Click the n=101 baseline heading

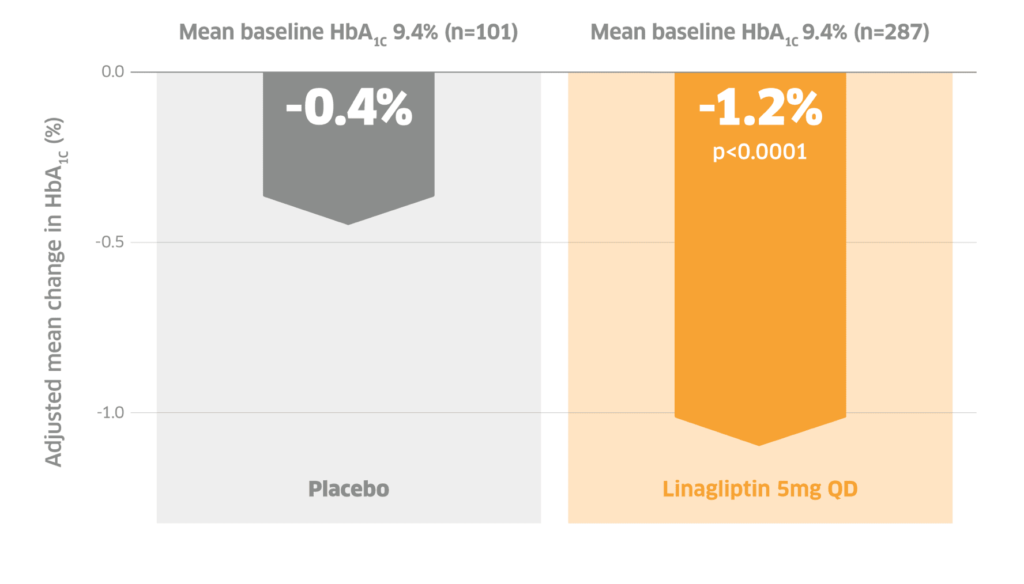pos(348,32)
